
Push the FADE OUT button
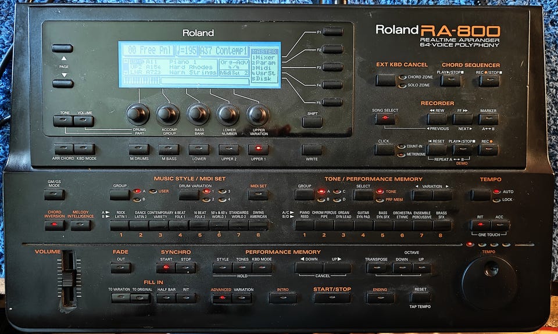(121, 268)
